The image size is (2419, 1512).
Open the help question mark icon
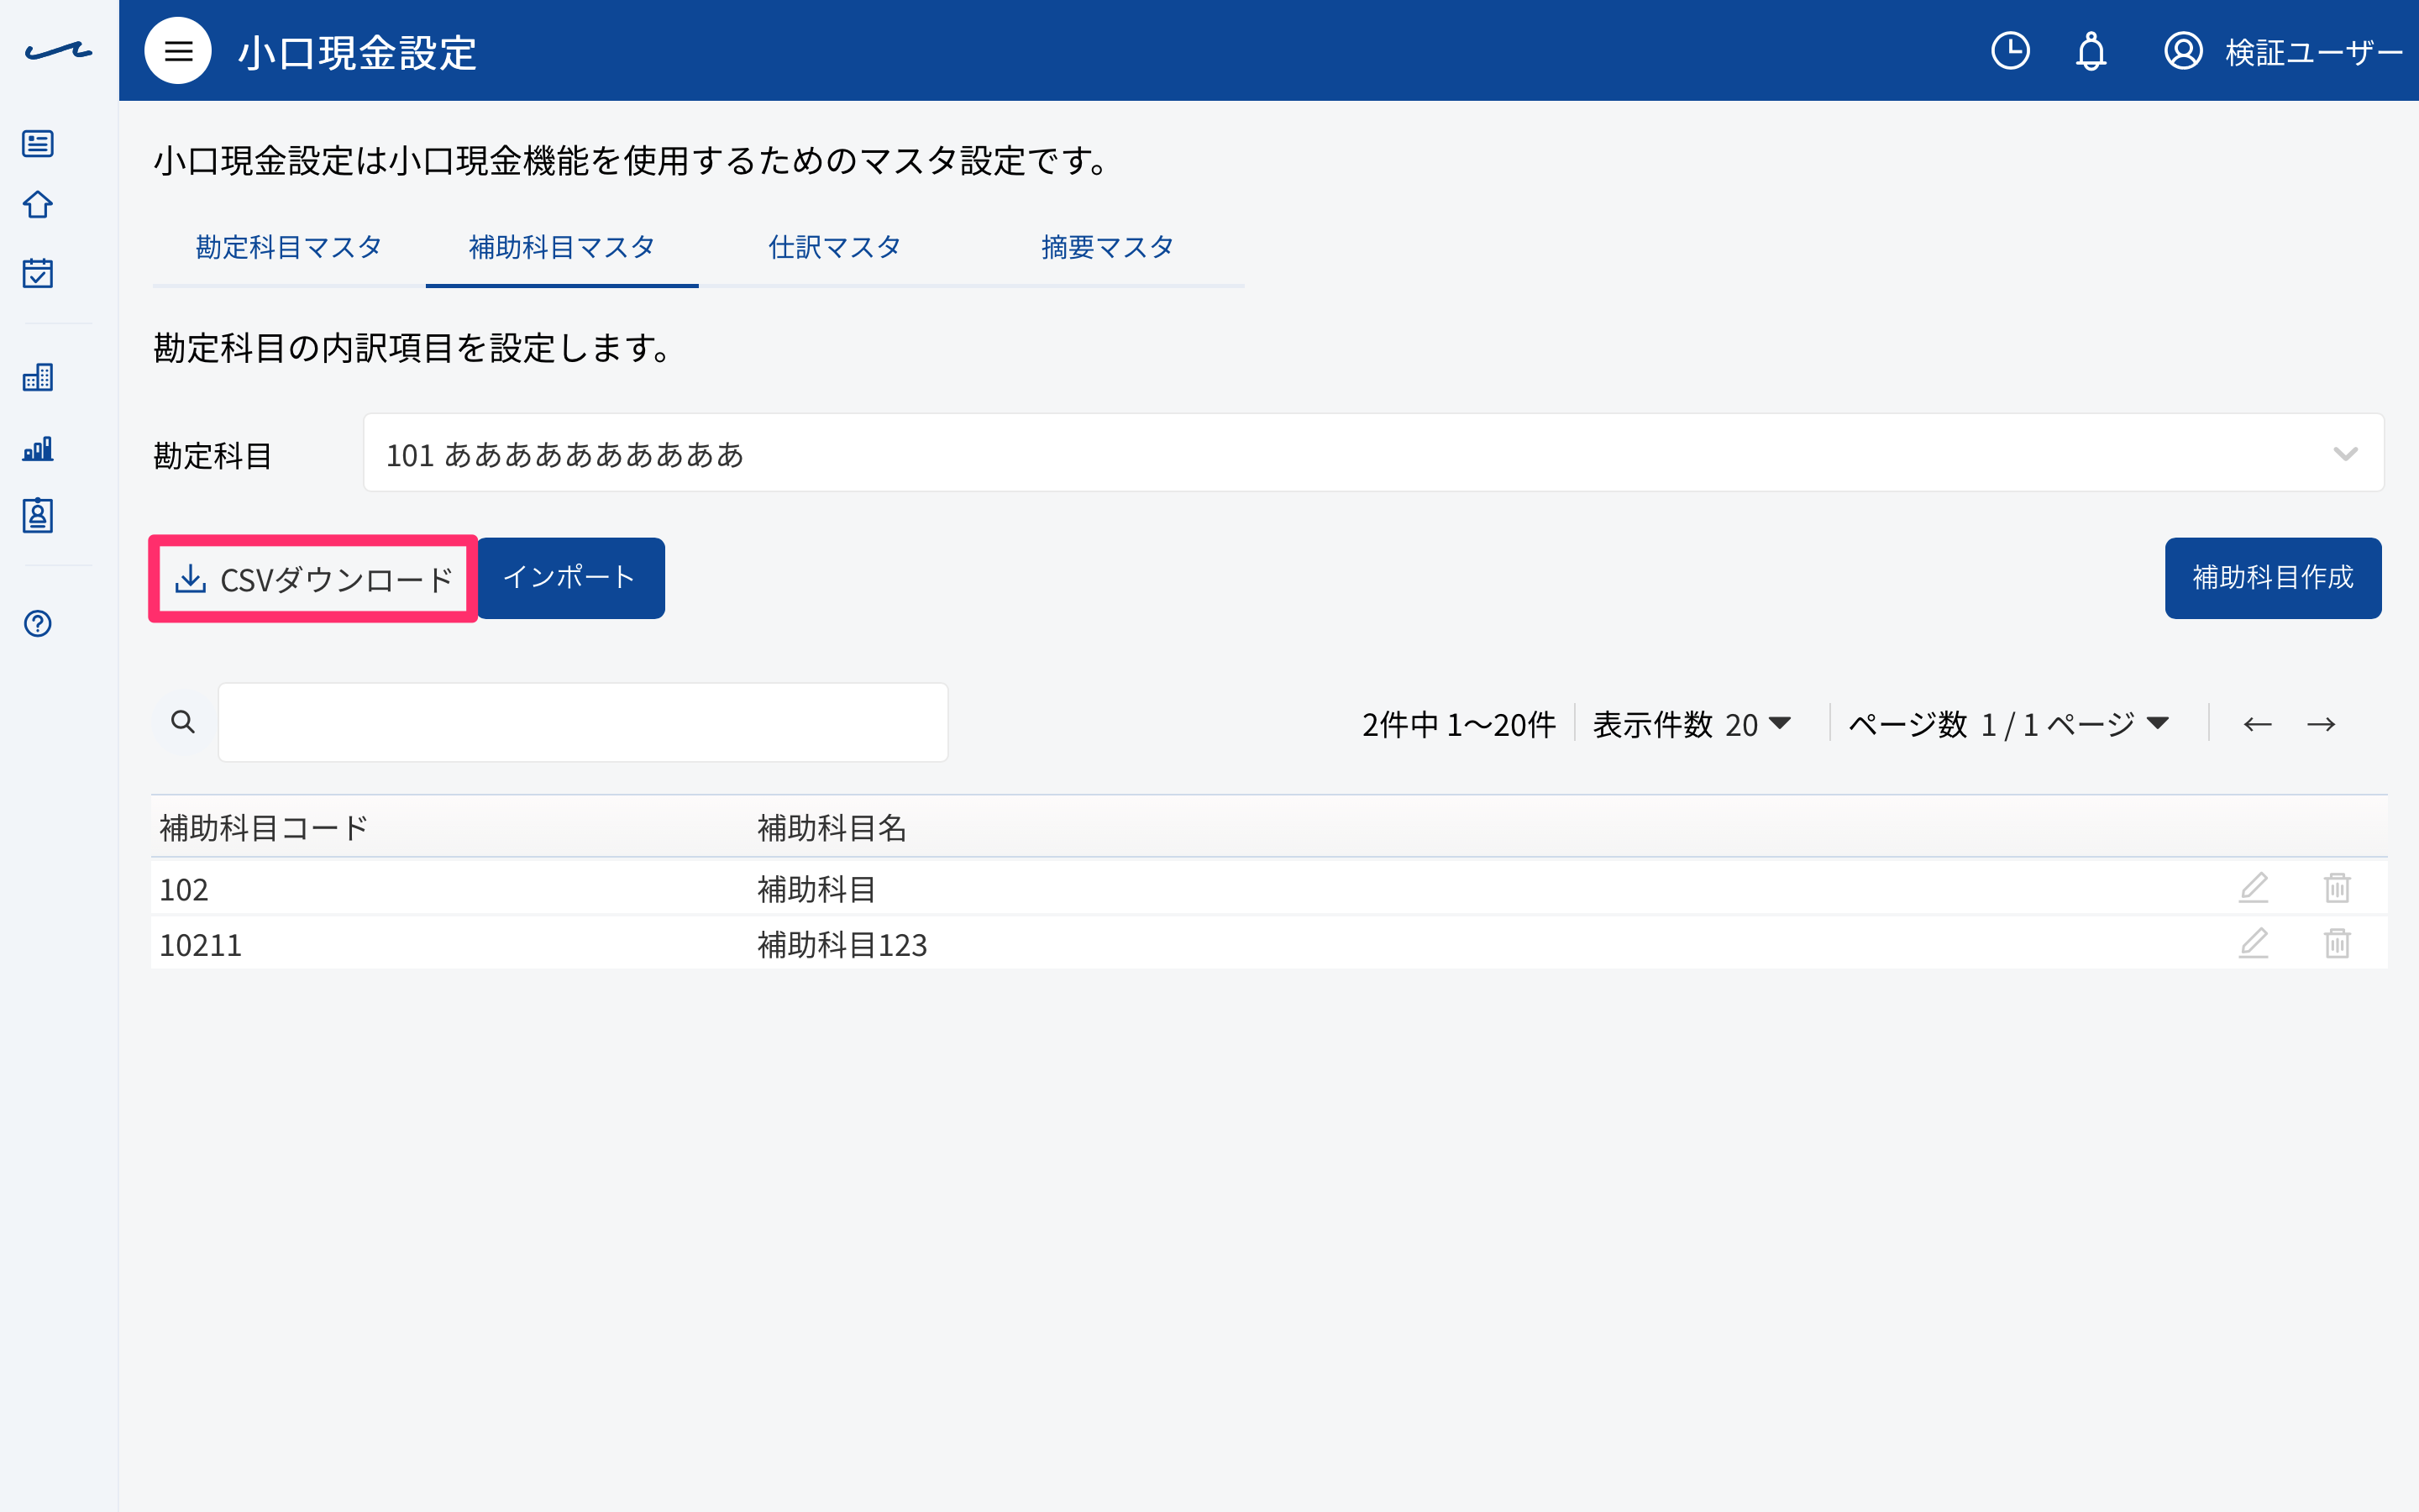click(38, 624)
